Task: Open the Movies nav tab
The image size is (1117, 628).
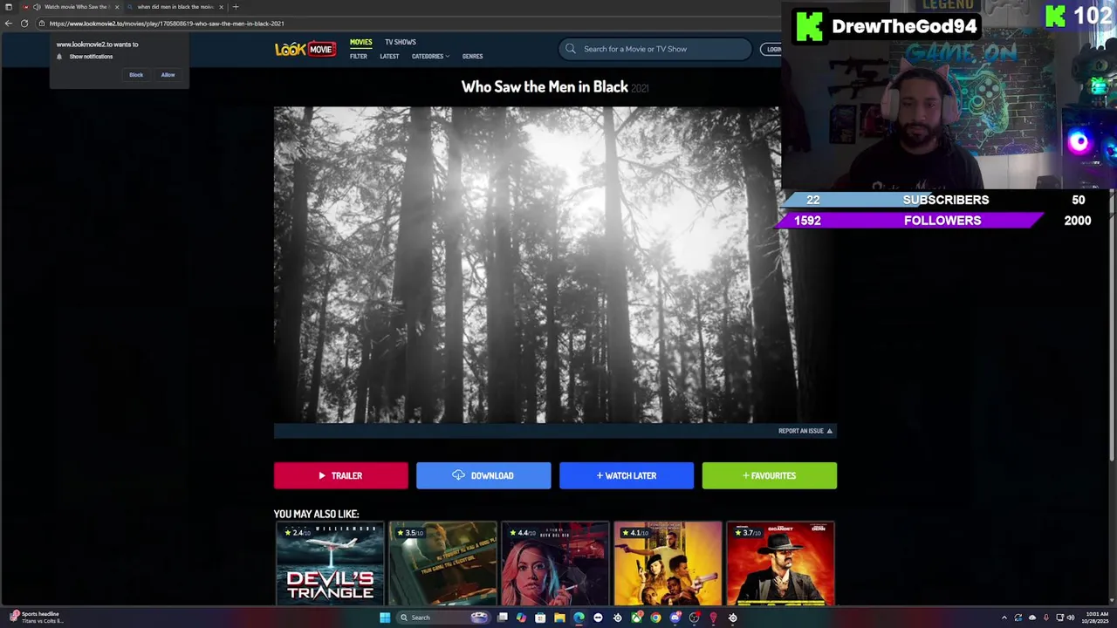Action: (360, 42)
